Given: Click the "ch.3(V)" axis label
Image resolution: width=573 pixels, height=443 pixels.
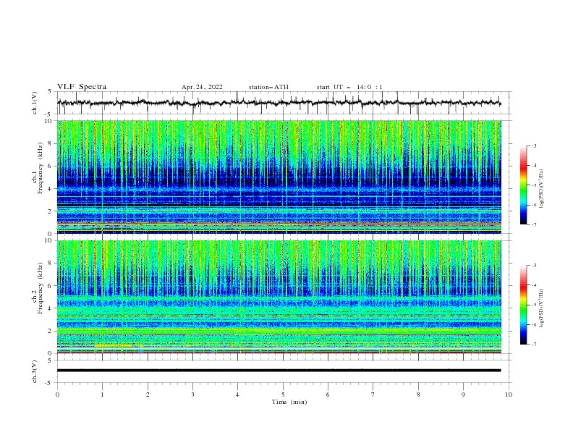Looking at the screenshot, I should pos(35,371).
